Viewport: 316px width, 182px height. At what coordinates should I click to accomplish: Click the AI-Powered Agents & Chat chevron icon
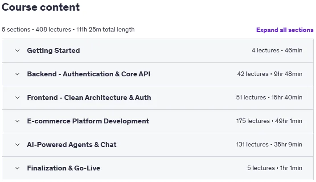pyautogui.click(x=17, y=145)
